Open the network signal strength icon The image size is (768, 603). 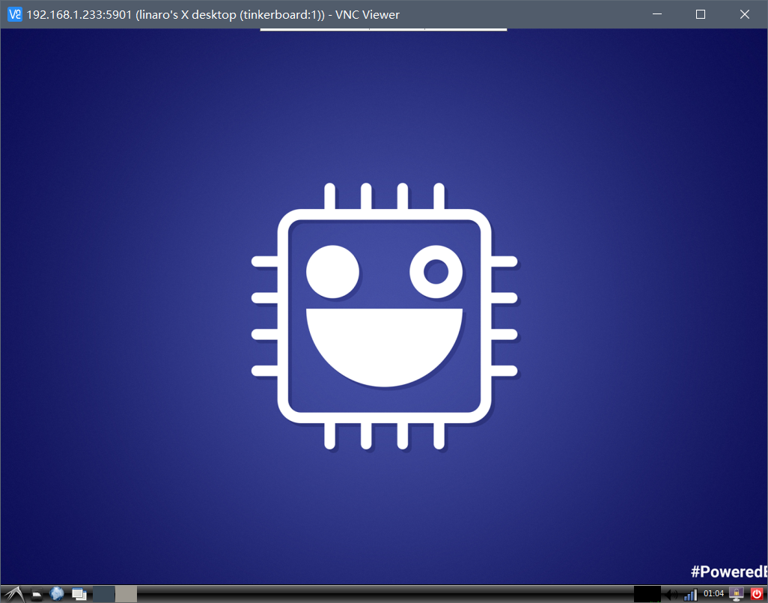point(690,596)
